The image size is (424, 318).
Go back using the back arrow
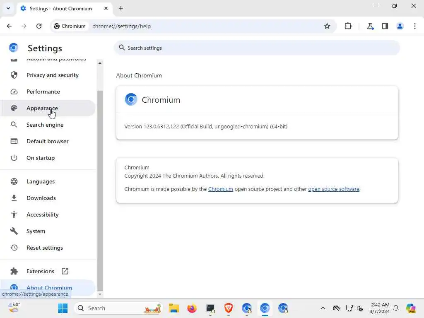[x=9, y=26]
